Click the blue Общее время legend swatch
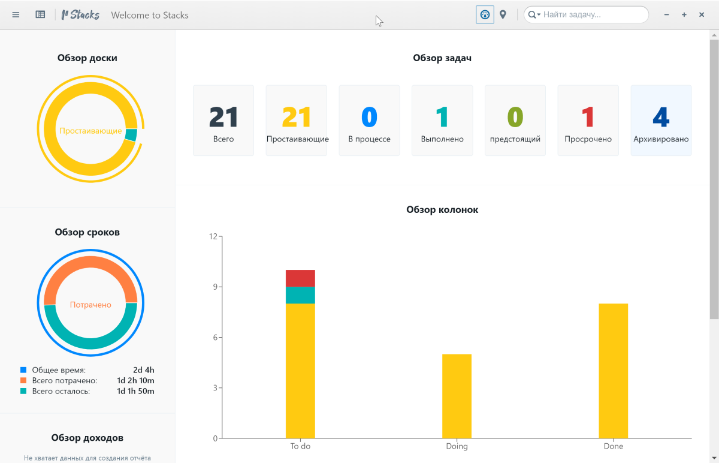This screenshot has width=719, height=463. [23, 370]
